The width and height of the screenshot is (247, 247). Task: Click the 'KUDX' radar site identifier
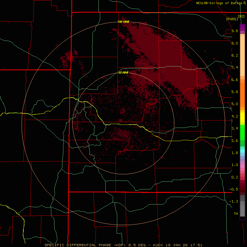point(158,245)
